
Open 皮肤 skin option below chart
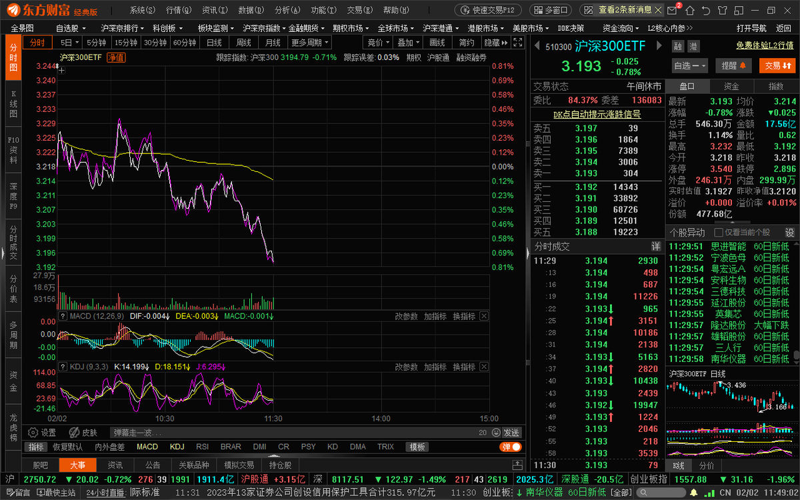84,433
